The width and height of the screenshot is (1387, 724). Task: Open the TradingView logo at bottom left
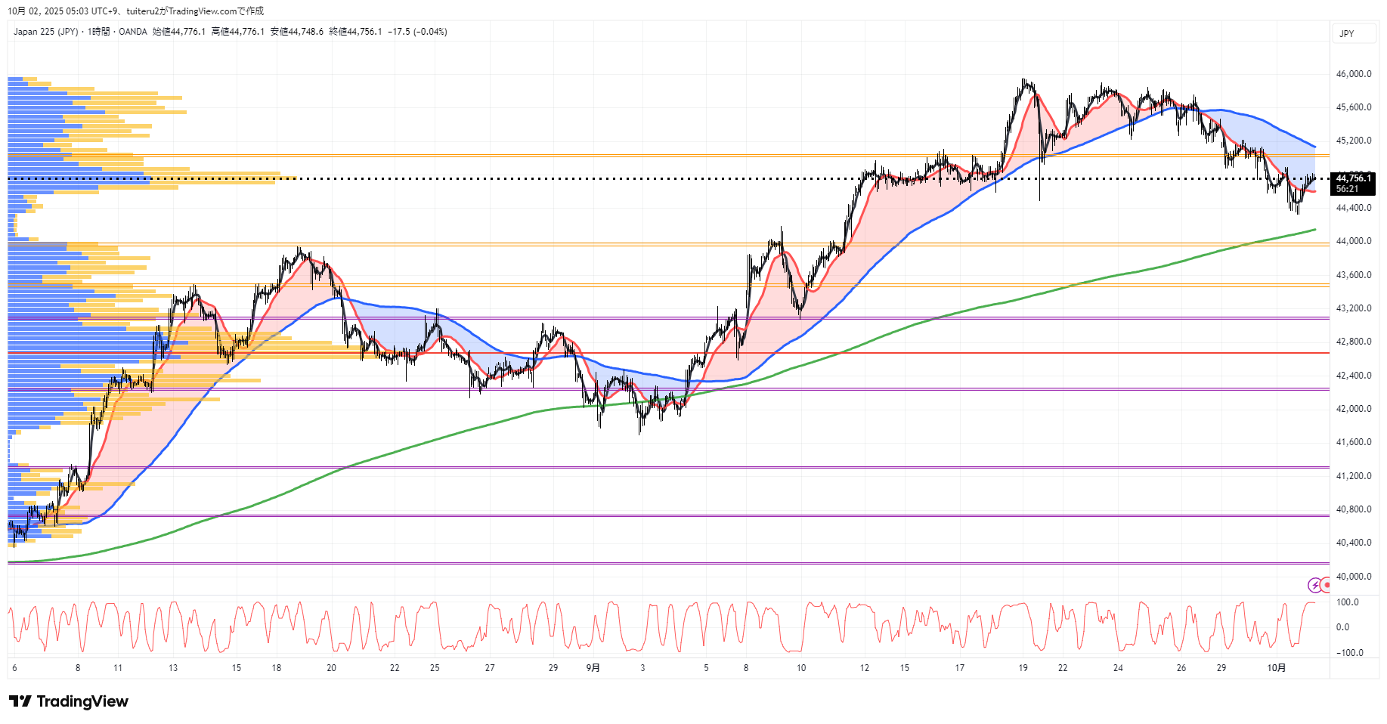69,701
